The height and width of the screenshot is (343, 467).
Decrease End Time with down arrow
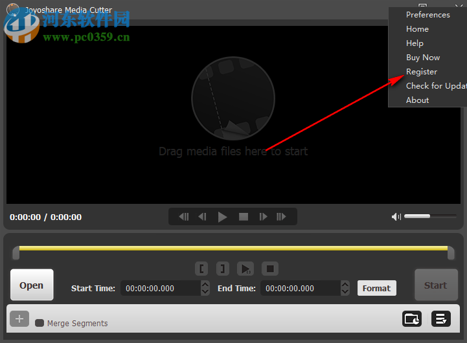345,292
